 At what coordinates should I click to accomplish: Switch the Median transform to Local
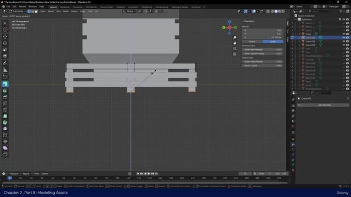[x=273, y=42]
